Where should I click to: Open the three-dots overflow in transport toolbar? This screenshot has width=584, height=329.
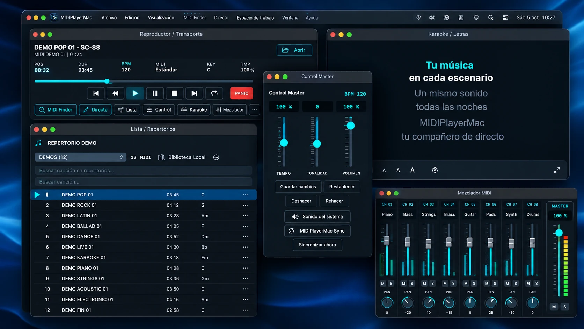point(255,110)
